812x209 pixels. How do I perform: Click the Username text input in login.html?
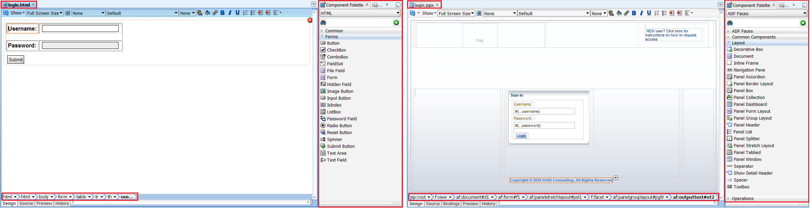coord(80,29)
